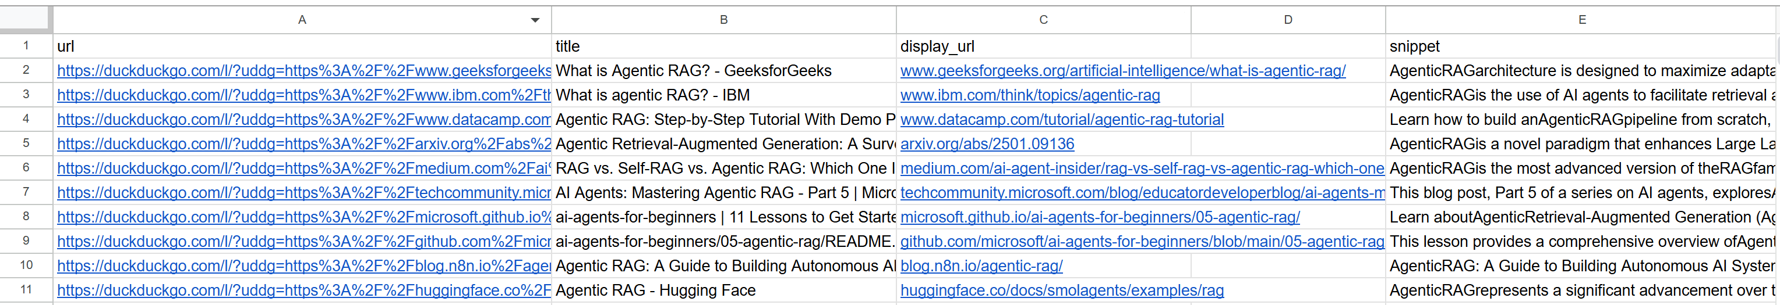The image size is (1780, 305).
Task: Select column C header
Action: click(1043, 20)
